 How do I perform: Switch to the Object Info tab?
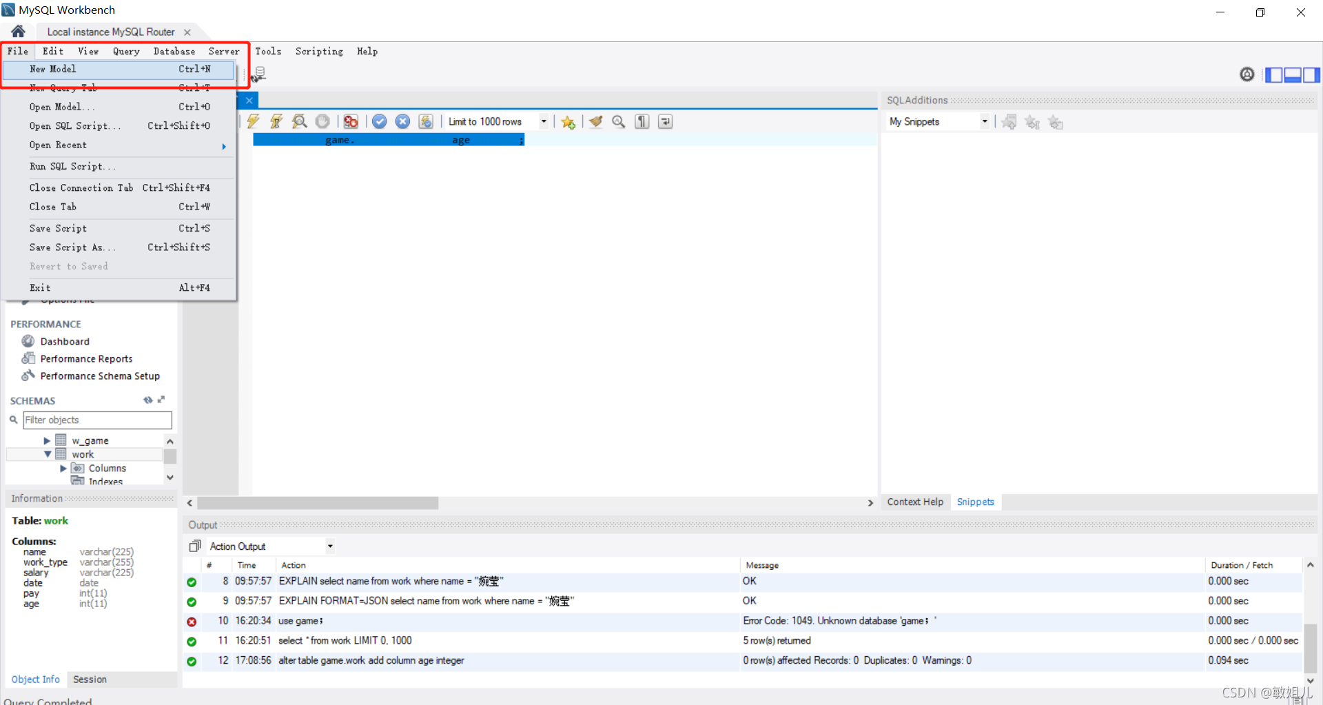35,679
